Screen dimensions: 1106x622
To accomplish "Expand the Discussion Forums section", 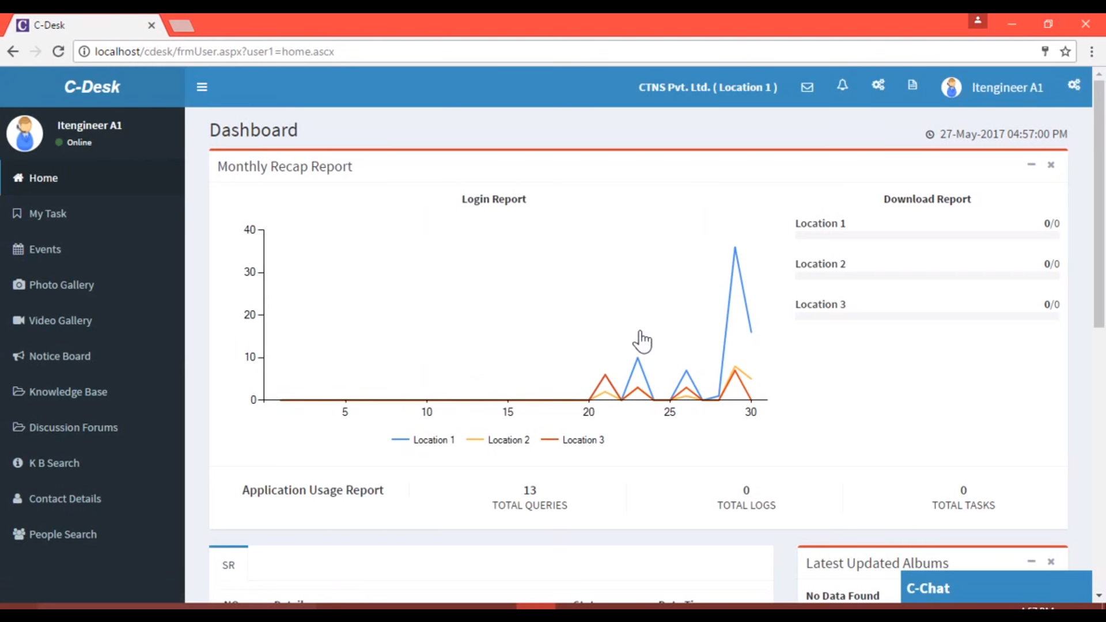I will [73, 427].
